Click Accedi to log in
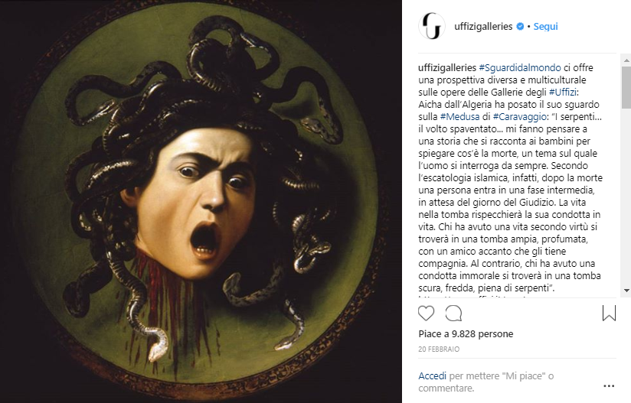 432,376
